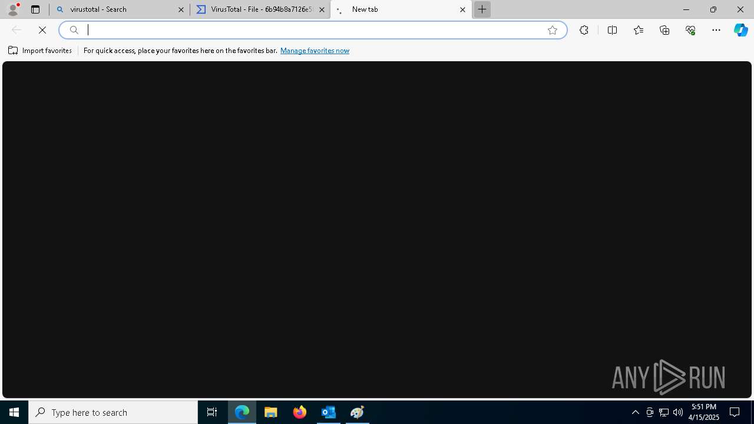754x424 pixels.
Task: Click Import favorites button
Action: [40, 51]
